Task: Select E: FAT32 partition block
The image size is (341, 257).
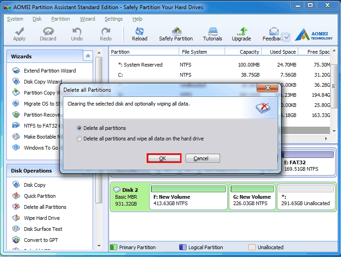Action: tap(308, 163)
